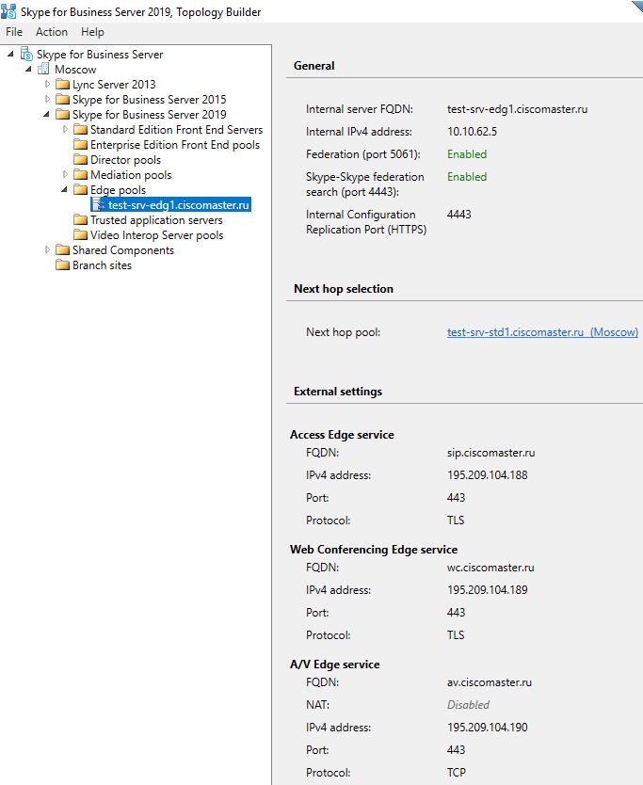Click the Standard Edition Front End Servers folder icon
Viewport: 643px width, 785px height.
tap(80, 130)
